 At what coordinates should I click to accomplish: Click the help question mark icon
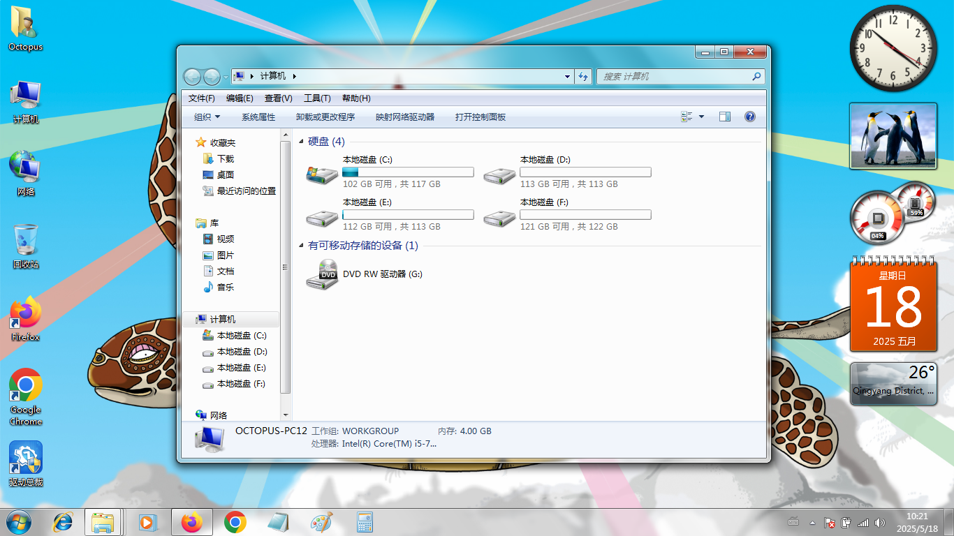point(750,117)
